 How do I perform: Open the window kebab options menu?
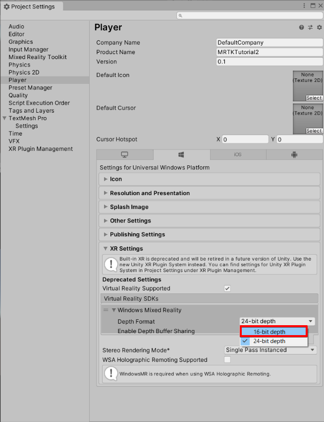(304, 5)
